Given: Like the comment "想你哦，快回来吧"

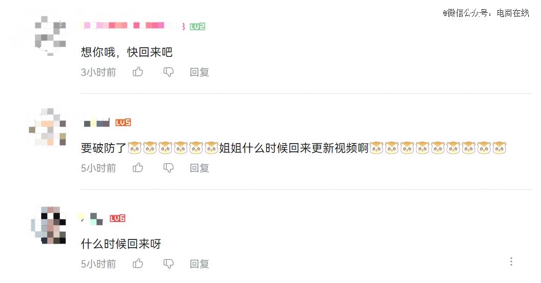Looking at the screenshot, I should pos(138,72).
